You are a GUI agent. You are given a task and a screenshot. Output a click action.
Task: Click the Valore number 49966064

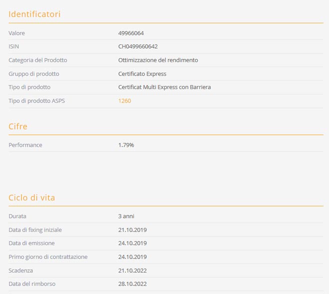pos(131,33)
